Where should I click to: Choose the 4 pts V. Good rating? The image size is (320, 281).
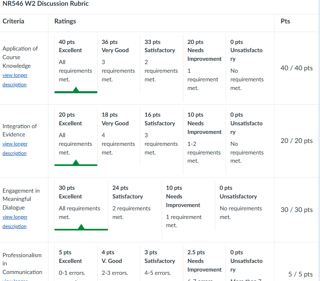[118, 263]
